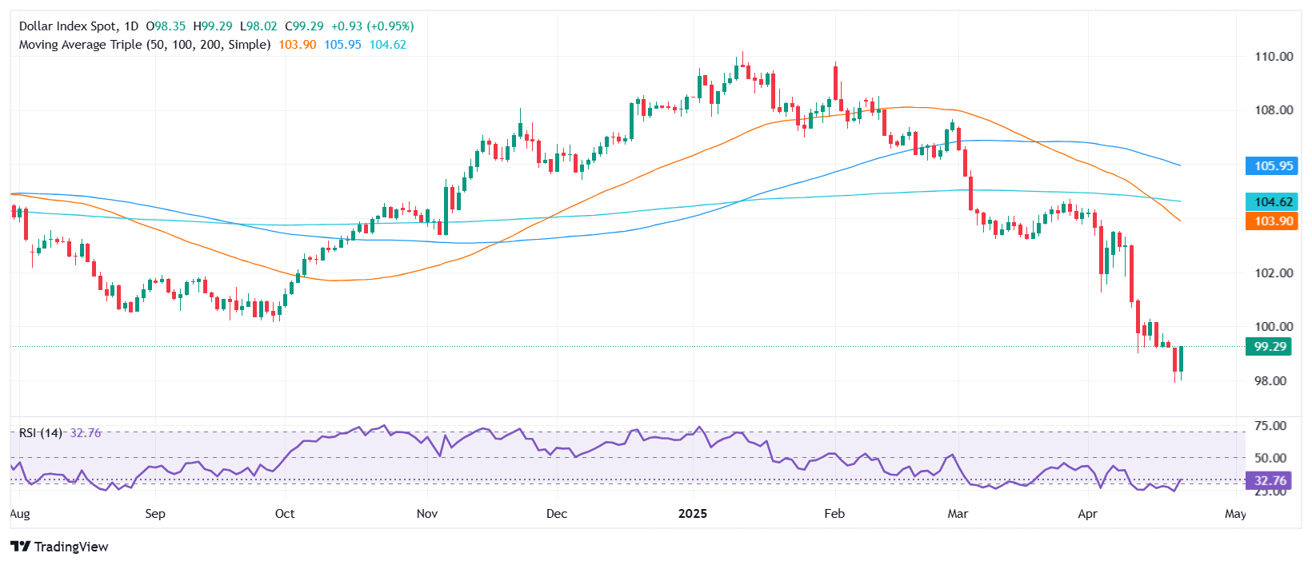Click the blue 105.95 value in the legend
This screenshot has height=565, width=1312.
342,45
